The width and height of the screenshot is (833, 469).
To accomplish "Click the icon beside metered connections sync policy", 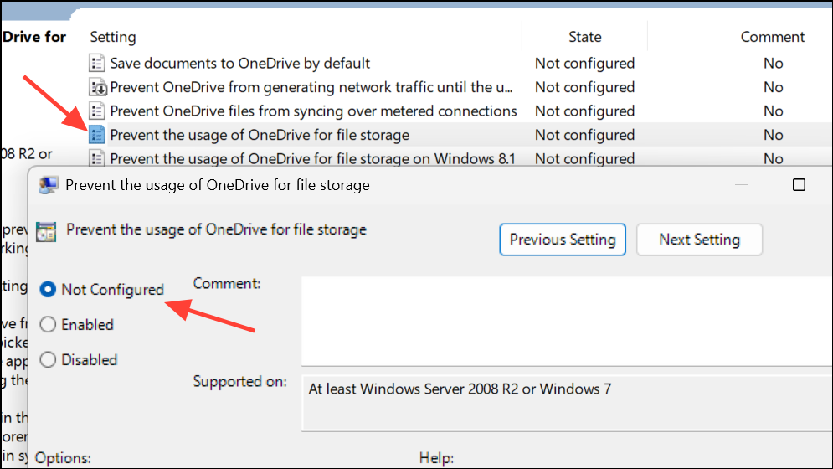I will point(96,111).
